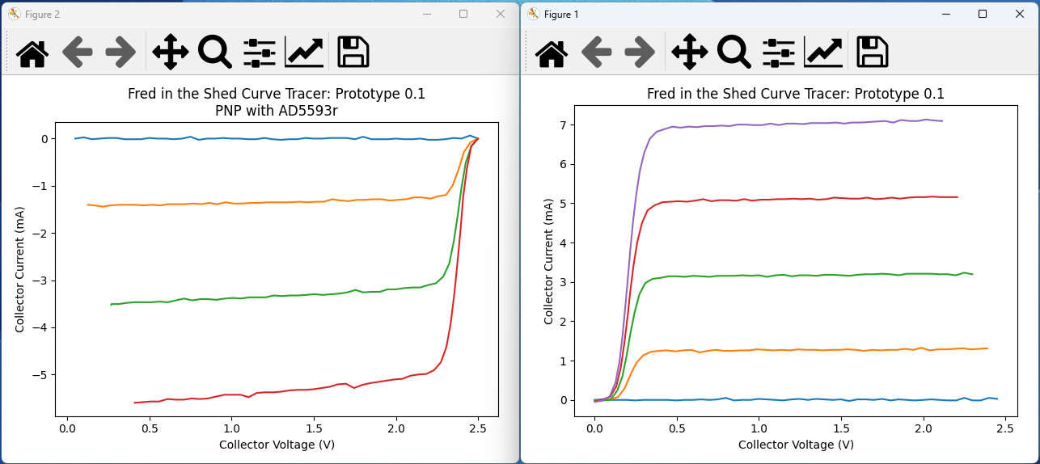Save Figure 1 using the disk icon

tap(873, 52)
